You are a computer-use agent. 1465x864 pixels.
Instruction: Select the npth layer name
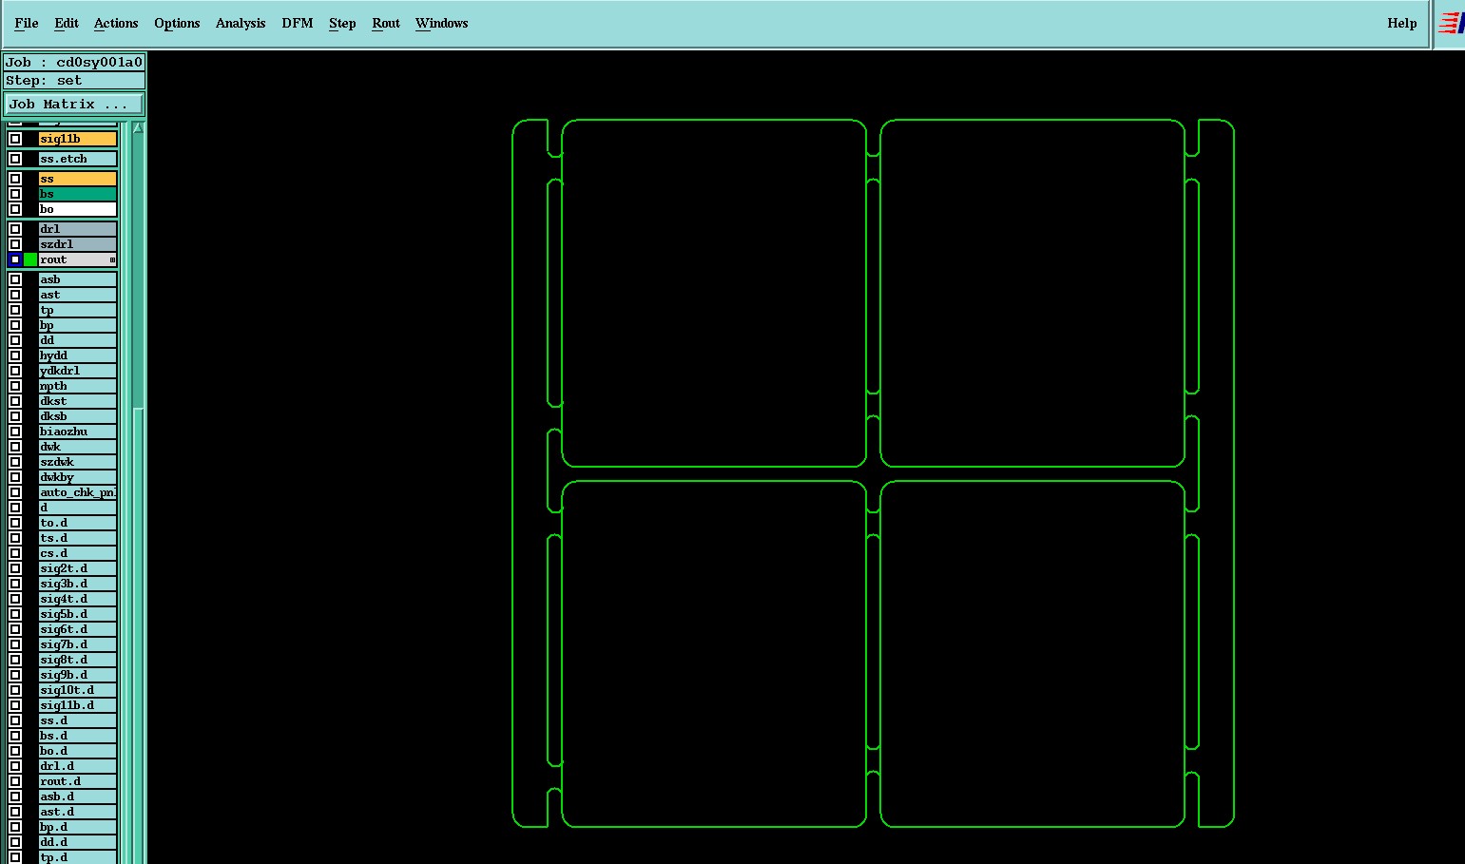coord(78,386)
